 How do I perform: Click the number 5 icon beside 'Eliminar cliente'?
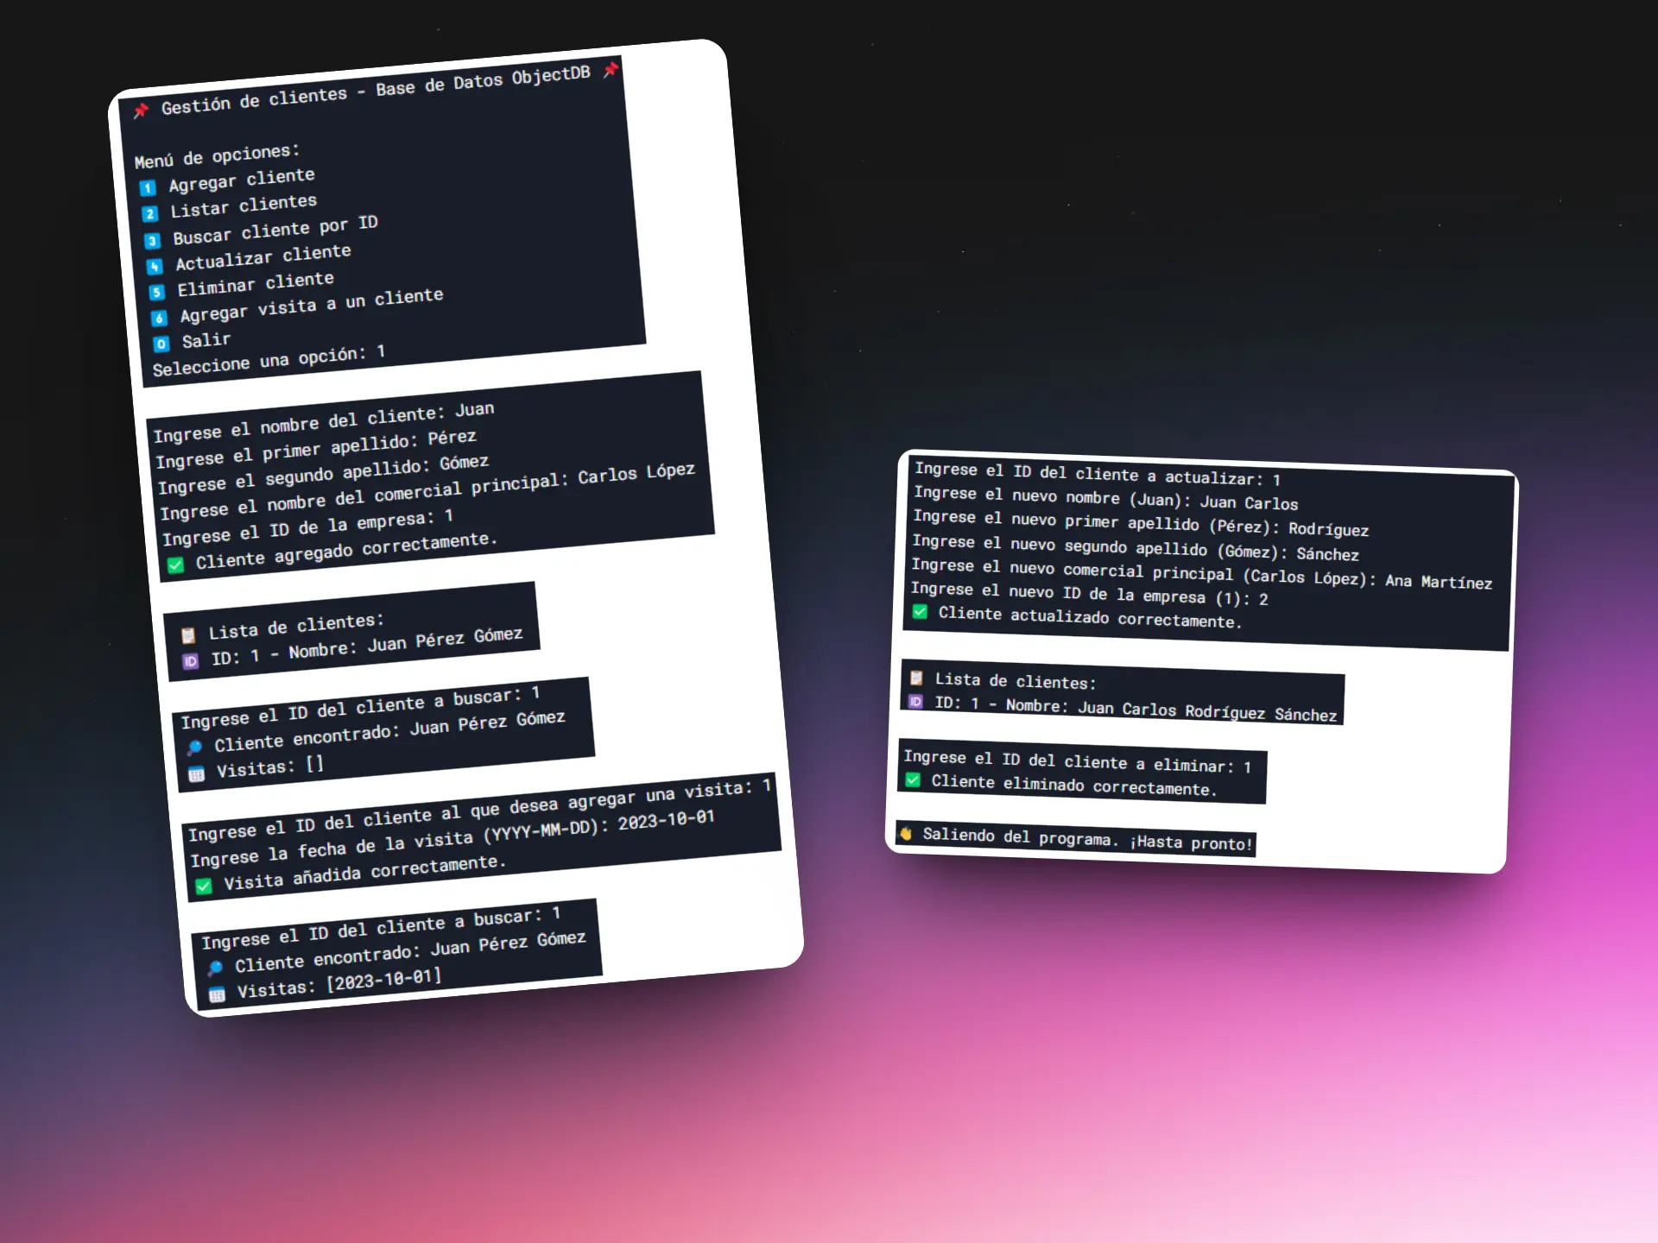[x=156, y=292]
